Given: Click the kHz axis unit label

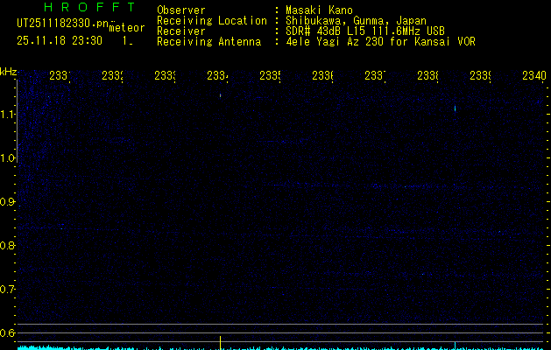Looking at the screenshot, I should point(9,72).
